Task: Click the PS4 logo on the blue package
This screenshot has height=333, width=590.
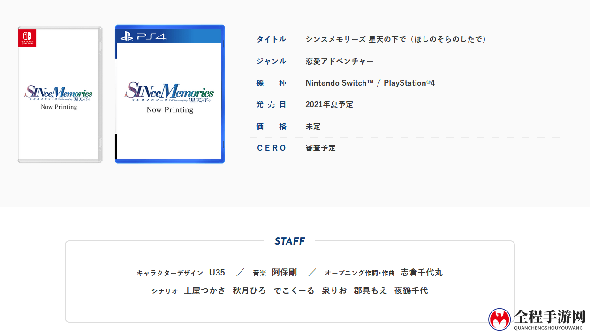Action: pyautogui.click(x=143, y=36)
